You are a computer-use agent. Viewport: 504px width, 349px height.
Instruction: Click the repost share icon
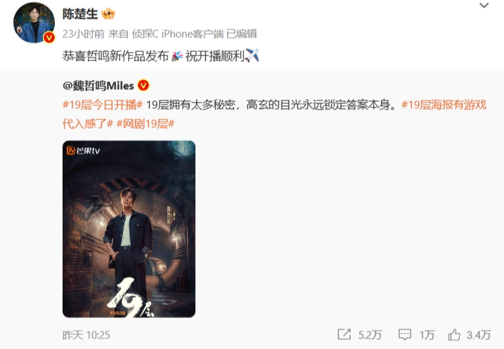point(344,334)
